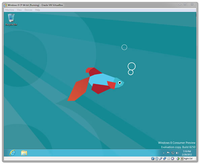This screenshot has width=202, height=164.
Task: Open the Devices menu
Action: click(x=28, y=10)
